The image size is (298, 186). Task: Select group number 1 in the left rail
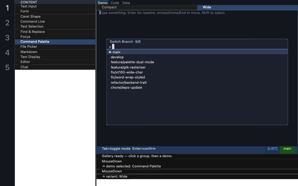click(7, 8)
